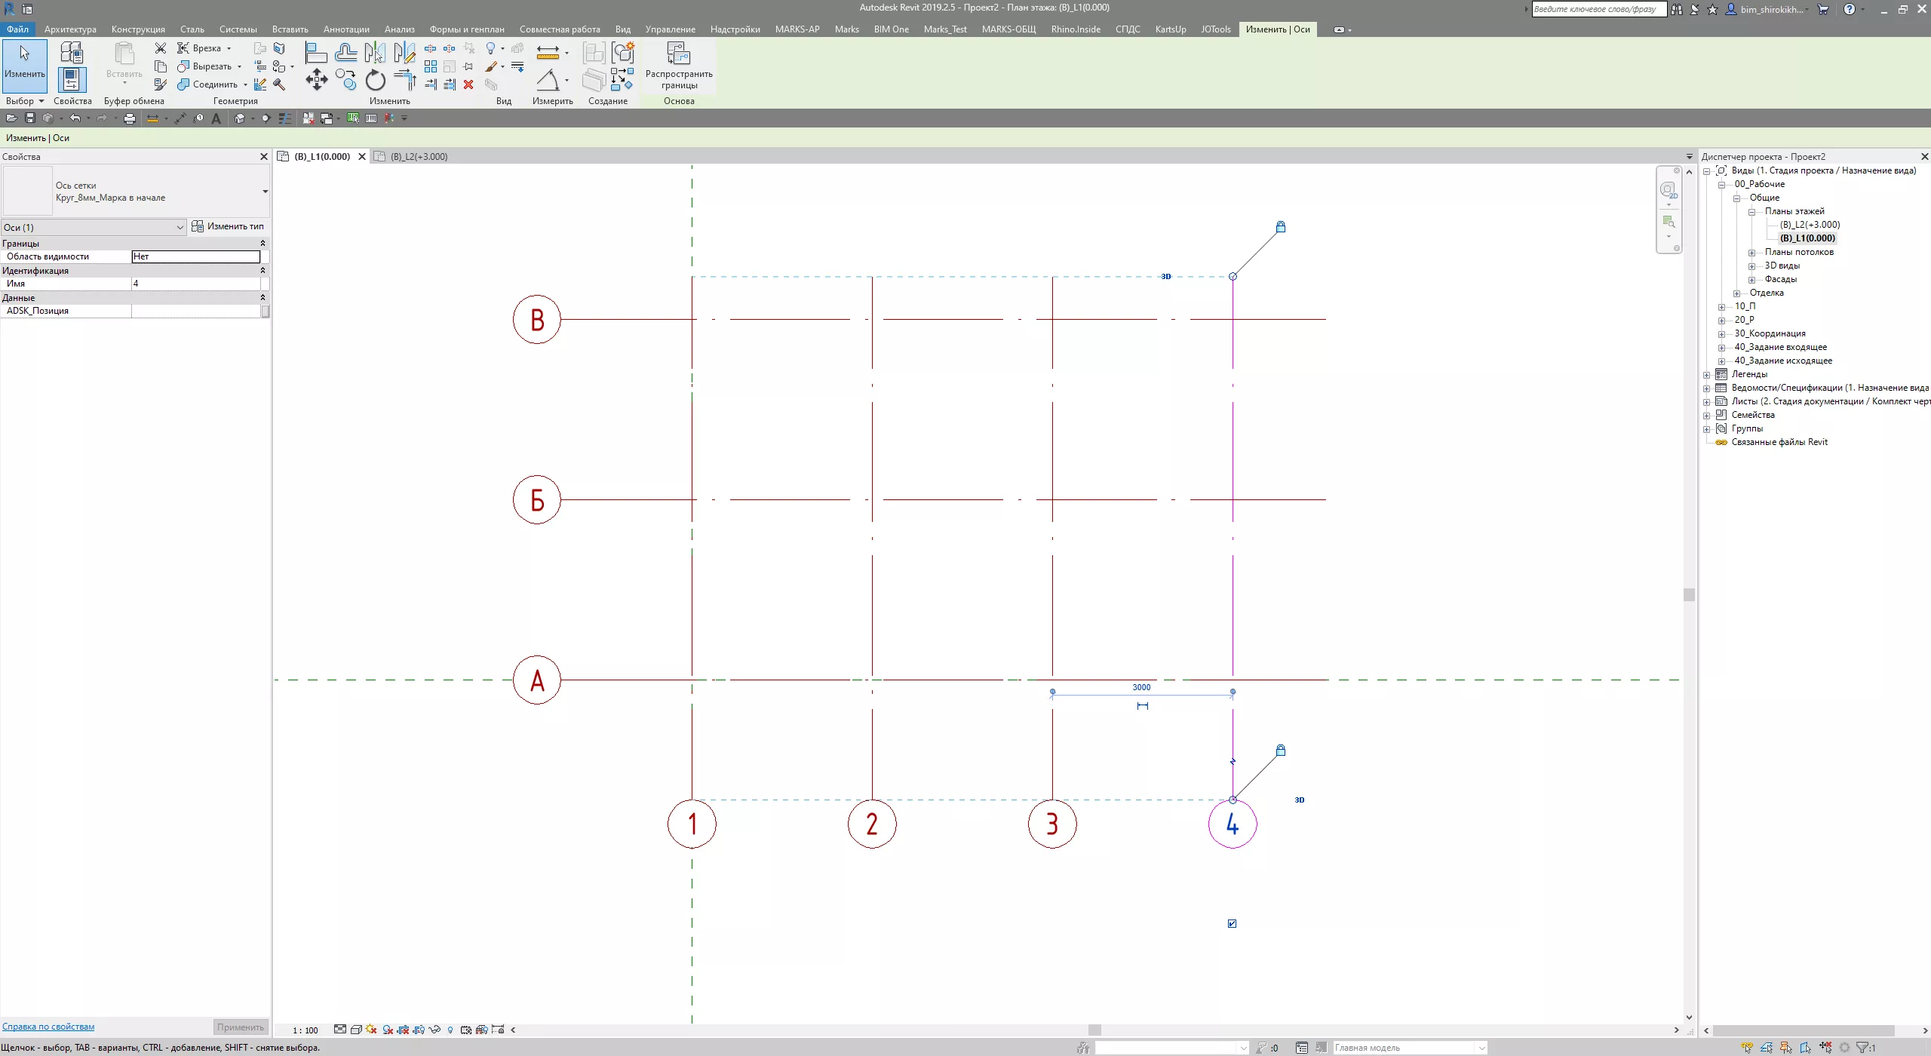
Task: Expand the Планы потолков tree node
Action: click(x=1751, y=253)
